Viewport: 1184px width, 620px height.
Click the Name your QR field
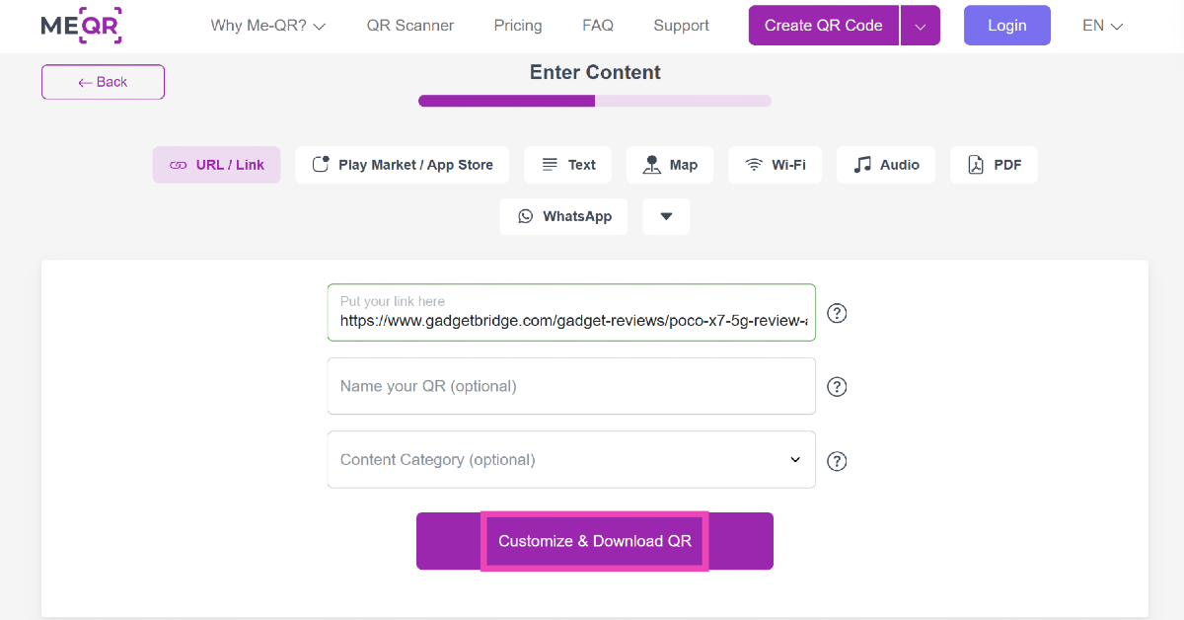pyautogui.click(x=570, y=386)
